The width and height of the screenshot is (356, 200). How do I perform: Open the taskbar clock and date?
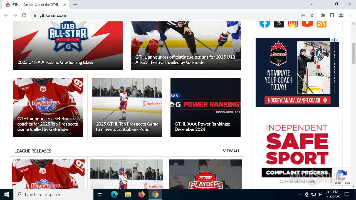pyautogui.click(x=332, y=194)
